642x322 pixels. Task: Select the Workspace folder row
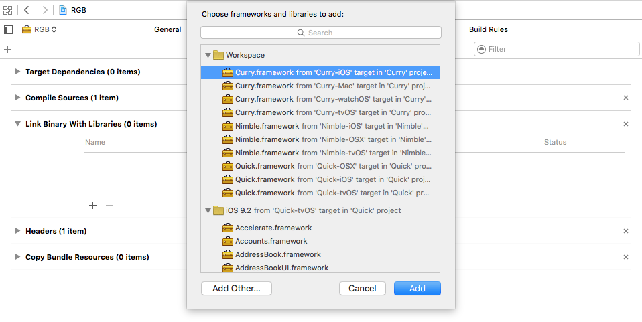(x=320, y=55)
